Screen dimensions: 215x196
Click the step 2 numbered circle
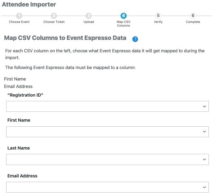point(54,16)
